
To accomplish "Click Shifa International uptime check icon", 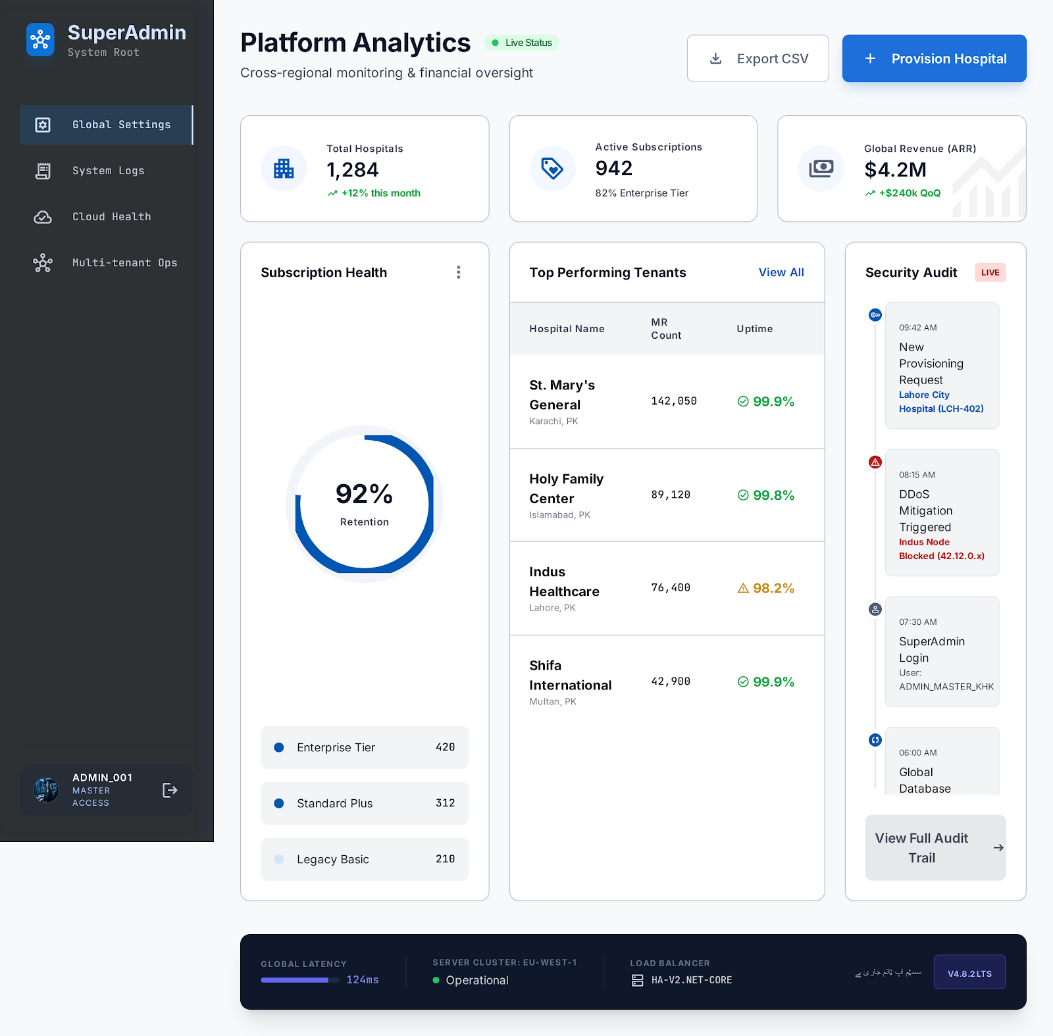I will point(743,682).
